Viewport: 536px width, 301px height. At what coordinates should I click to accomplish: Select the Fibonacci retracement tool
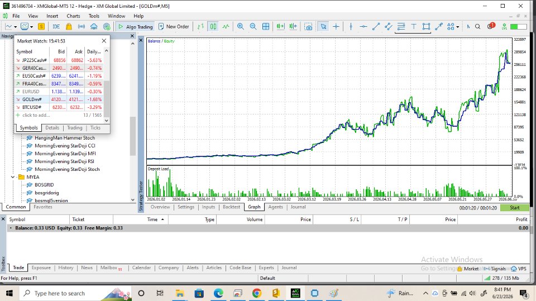pyautogui.click(x=401, y=26)
